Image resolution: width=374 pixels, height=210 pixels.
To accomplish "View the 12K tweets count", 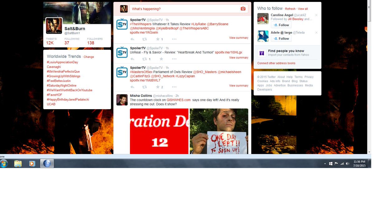I will (x=50, y=43).
